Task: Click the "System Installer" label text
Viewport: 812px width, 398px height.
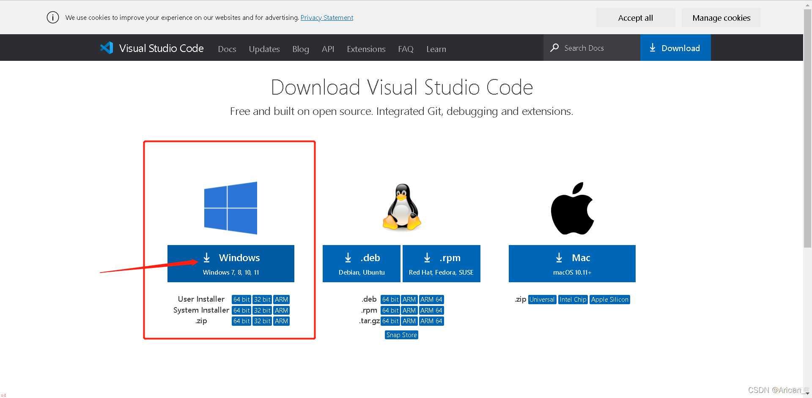Action: click(x=201, y=310)
